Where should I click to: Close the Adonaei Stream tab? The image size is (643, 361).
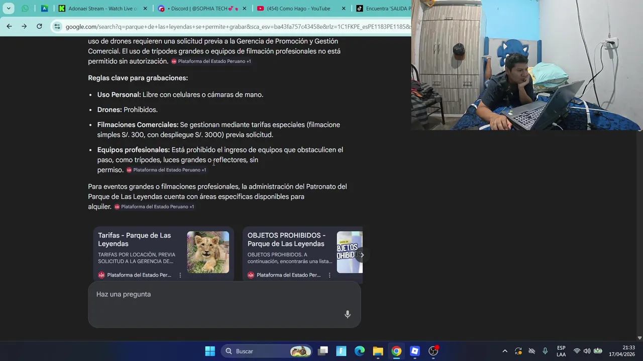tap(145, 9)
